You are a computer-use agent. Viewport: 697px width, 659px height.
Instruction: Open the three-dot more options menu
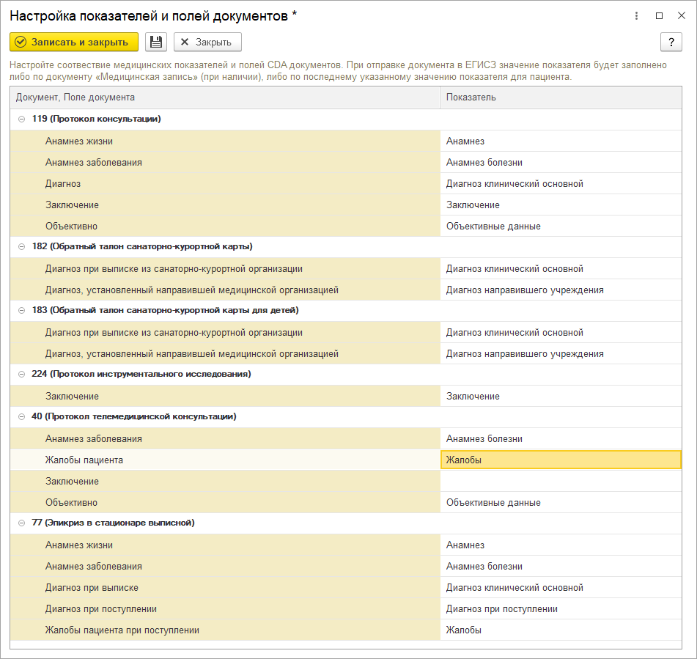pos(636,15)
